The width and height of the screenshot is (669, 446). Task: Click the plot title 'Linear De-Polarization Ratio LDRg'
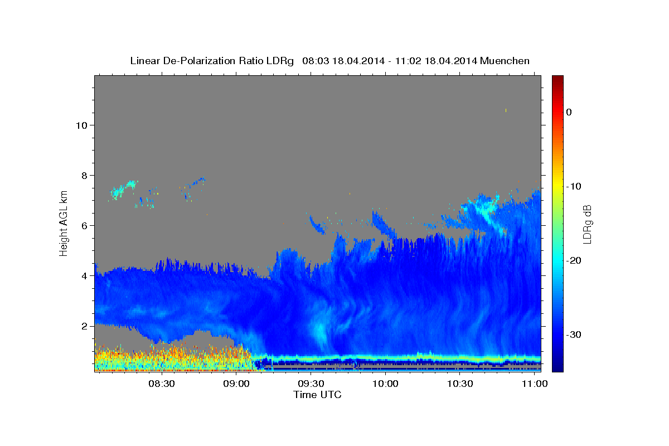[x=212, y=61]
